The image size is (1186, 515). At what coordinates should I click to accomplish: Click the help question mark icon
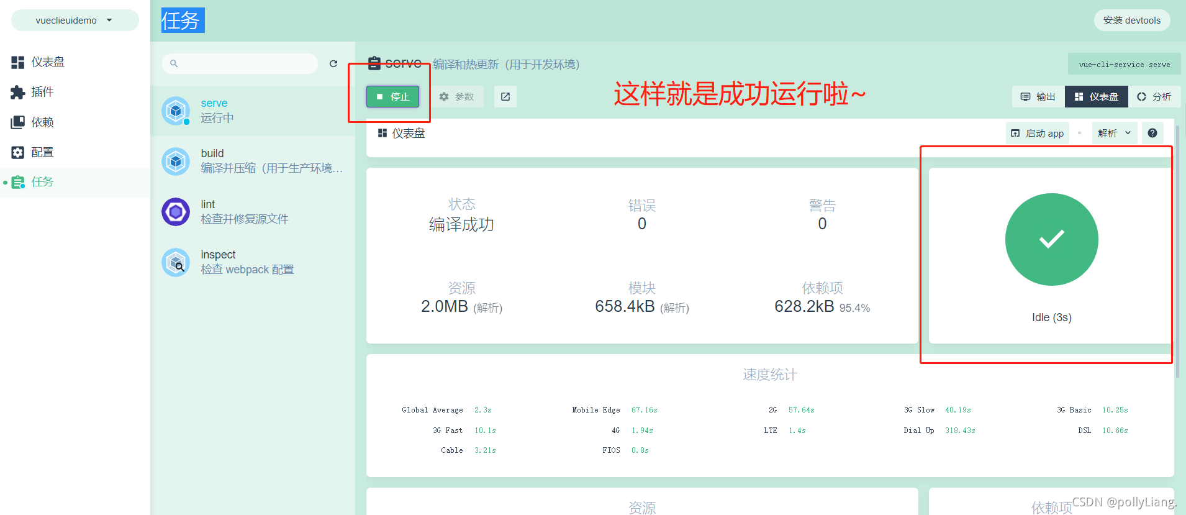click(1152, 133)
